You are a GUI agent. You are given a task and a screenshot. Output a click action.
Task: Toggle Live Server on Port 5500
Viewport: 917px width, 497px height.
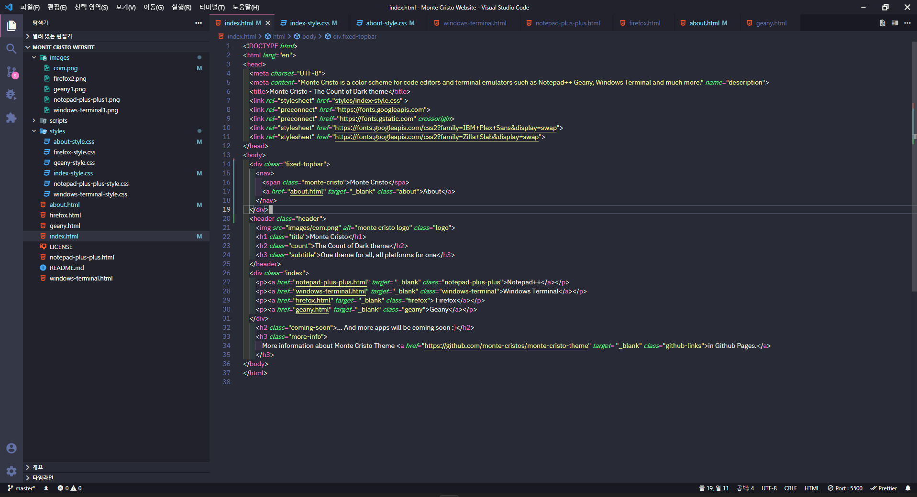click(845, 488)
